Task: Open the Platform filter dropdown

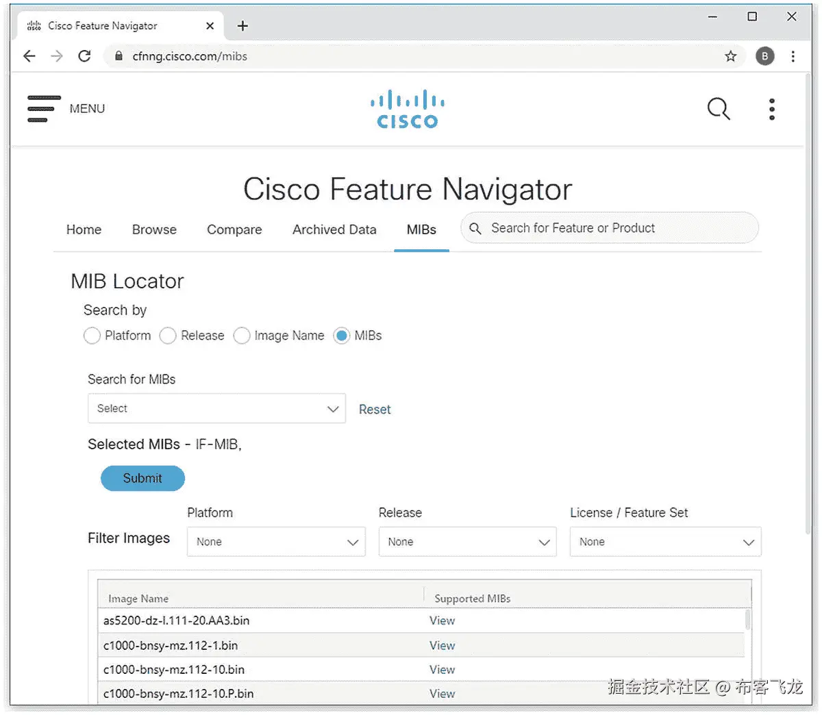Action: 276,542
